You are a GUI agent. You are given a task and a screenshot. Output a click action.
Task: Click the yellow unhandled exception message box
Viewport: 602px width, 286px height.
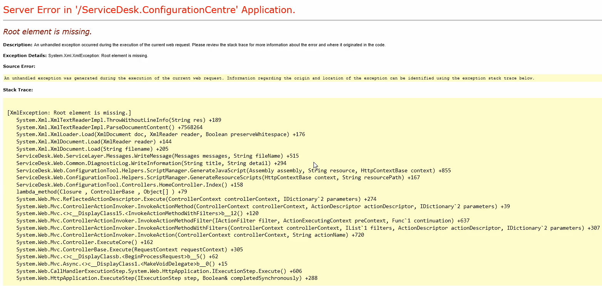click(269, 78)
